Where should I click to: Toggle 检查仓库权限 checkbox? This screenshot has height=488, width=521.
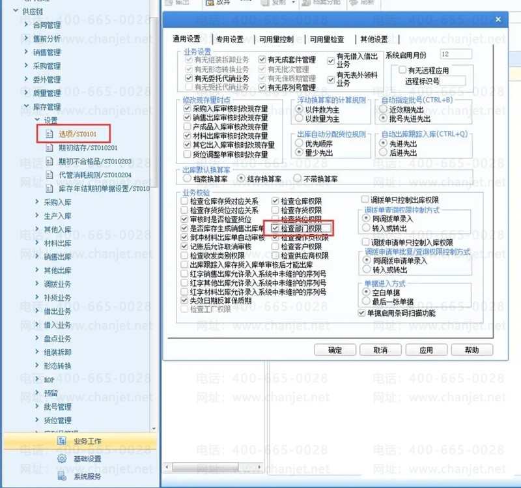pos(275,201)
